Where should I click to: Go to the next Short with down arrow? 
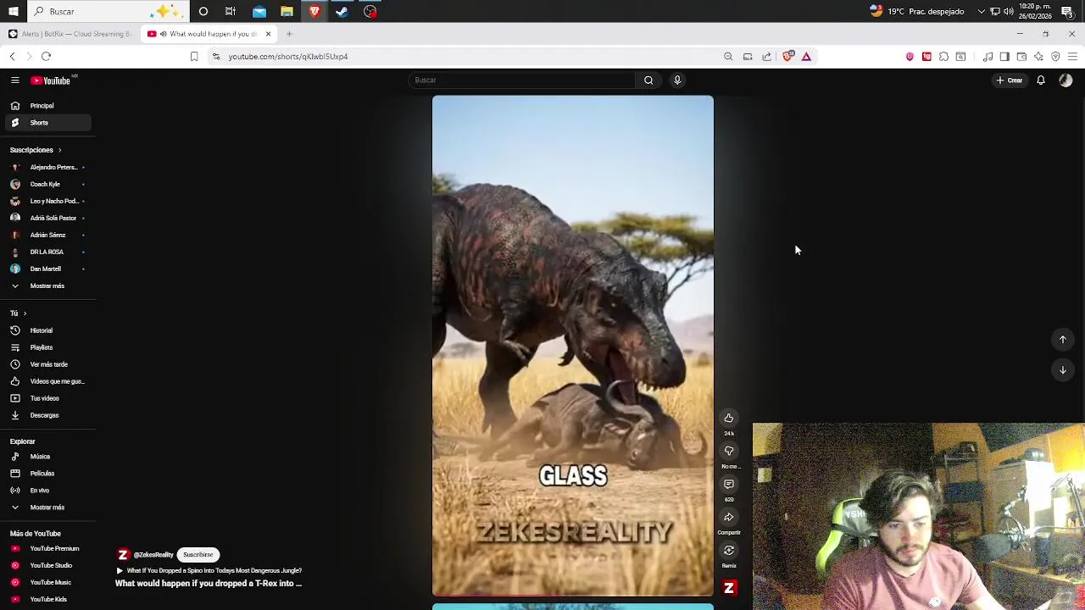1062,370
